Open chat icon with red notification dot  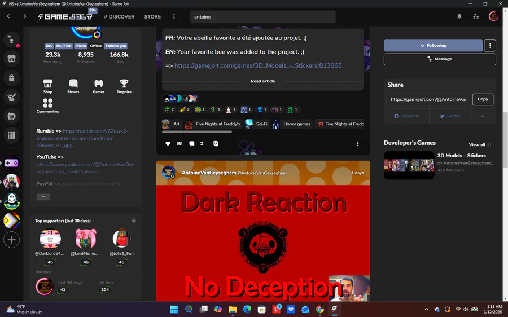[x=11, y=40]
